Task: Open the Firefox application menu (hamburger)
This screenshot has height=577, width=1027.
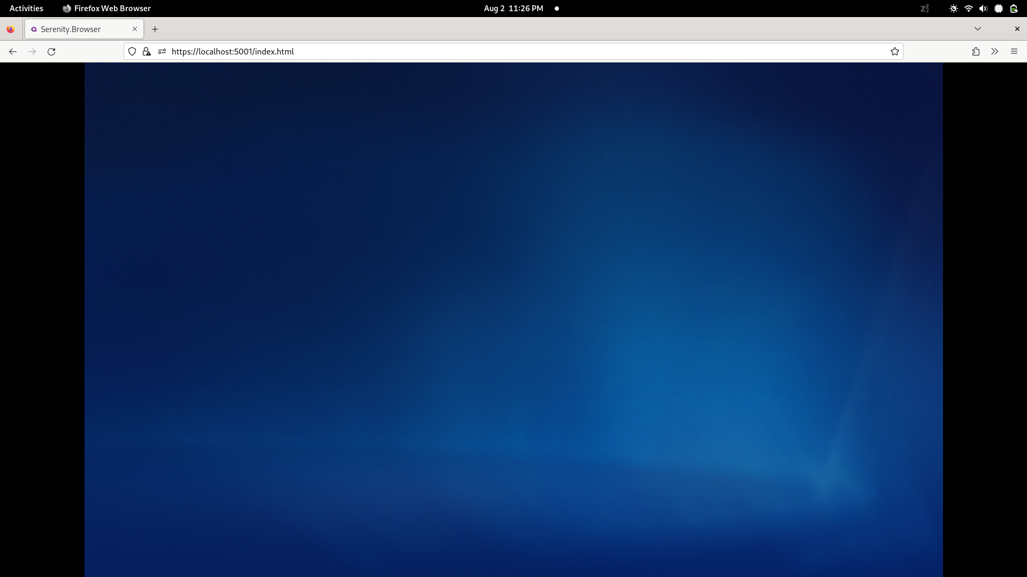Action: tap(1014, 51)
